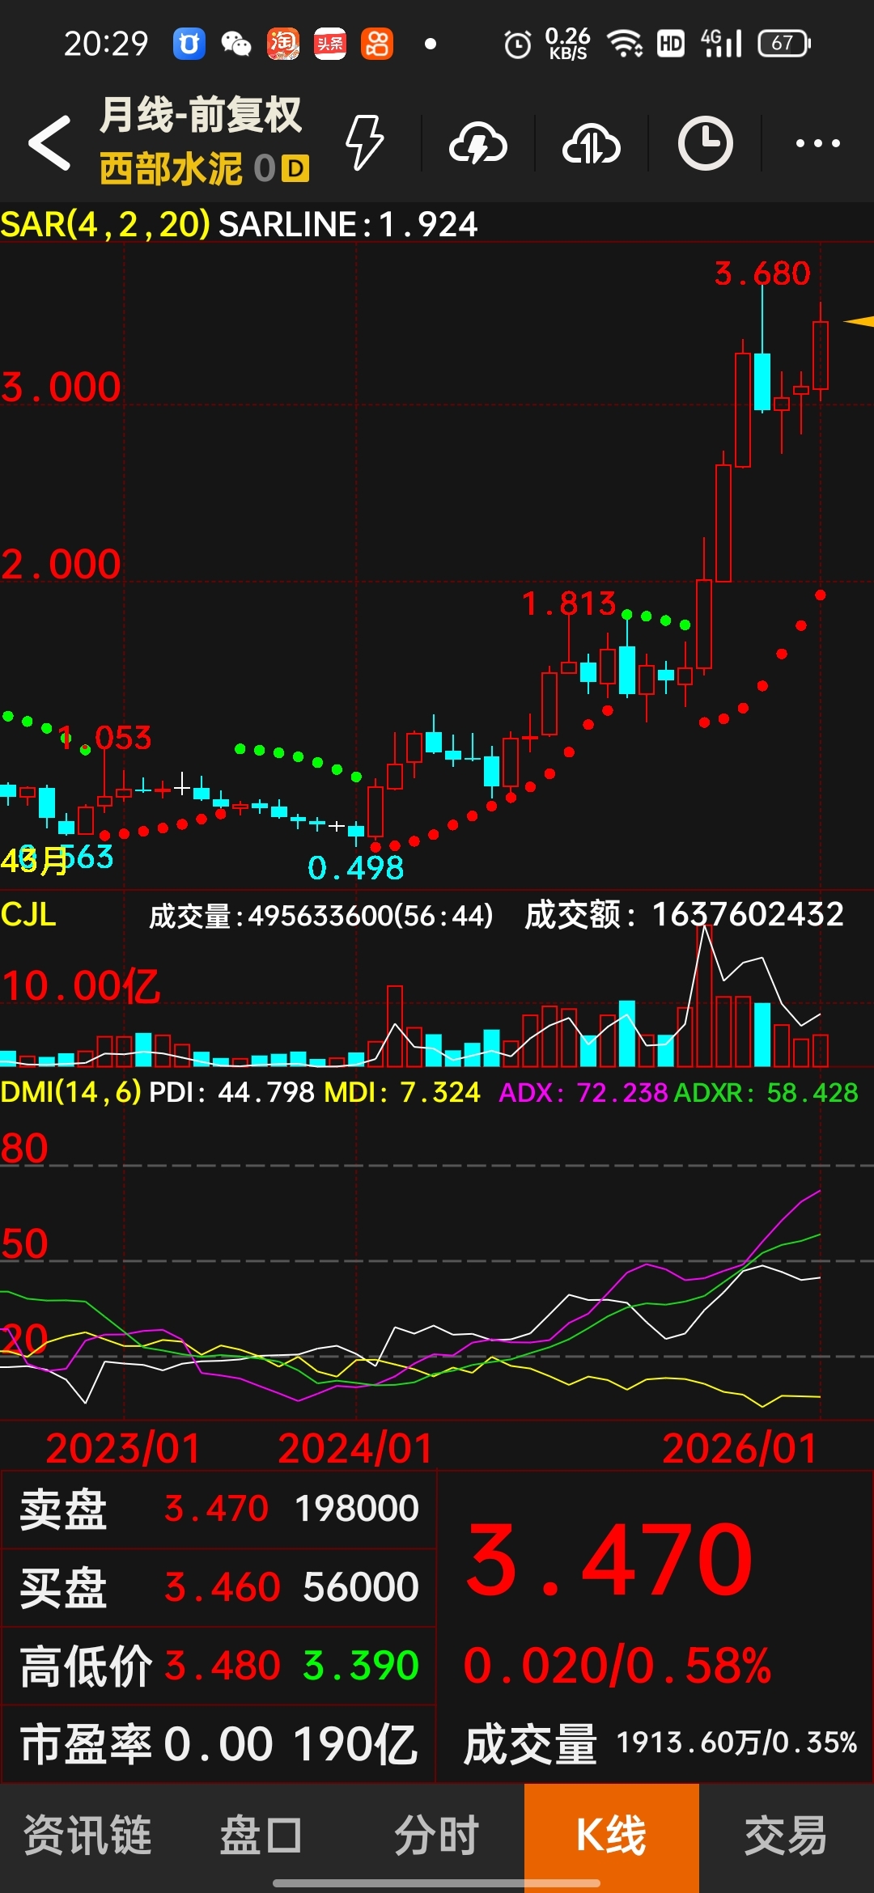Viewport: 874px width, 1893px height.
Task: Tap the orange price pointer arrow on chart edge
Action: [859, 321]
